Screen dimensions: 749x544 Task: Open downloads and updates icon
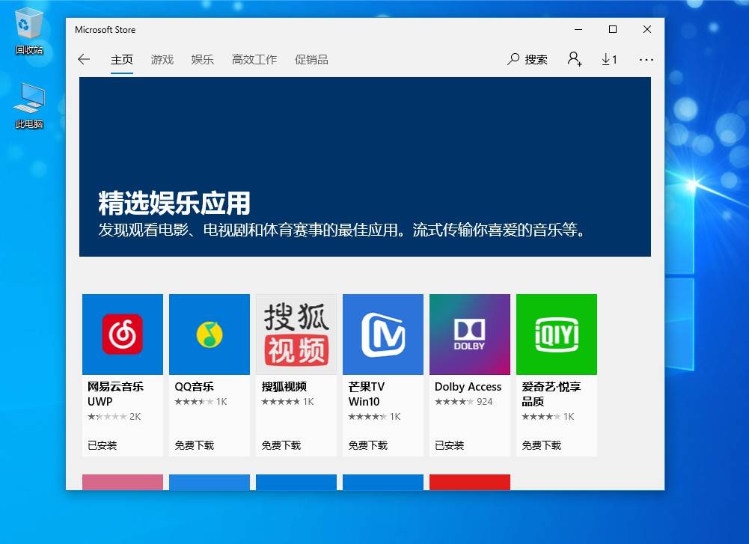coord(609,59)
